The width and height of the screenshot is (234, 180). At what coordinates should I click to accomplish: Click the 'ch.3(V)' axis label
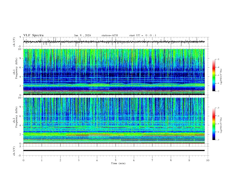(x=14, y=151)
